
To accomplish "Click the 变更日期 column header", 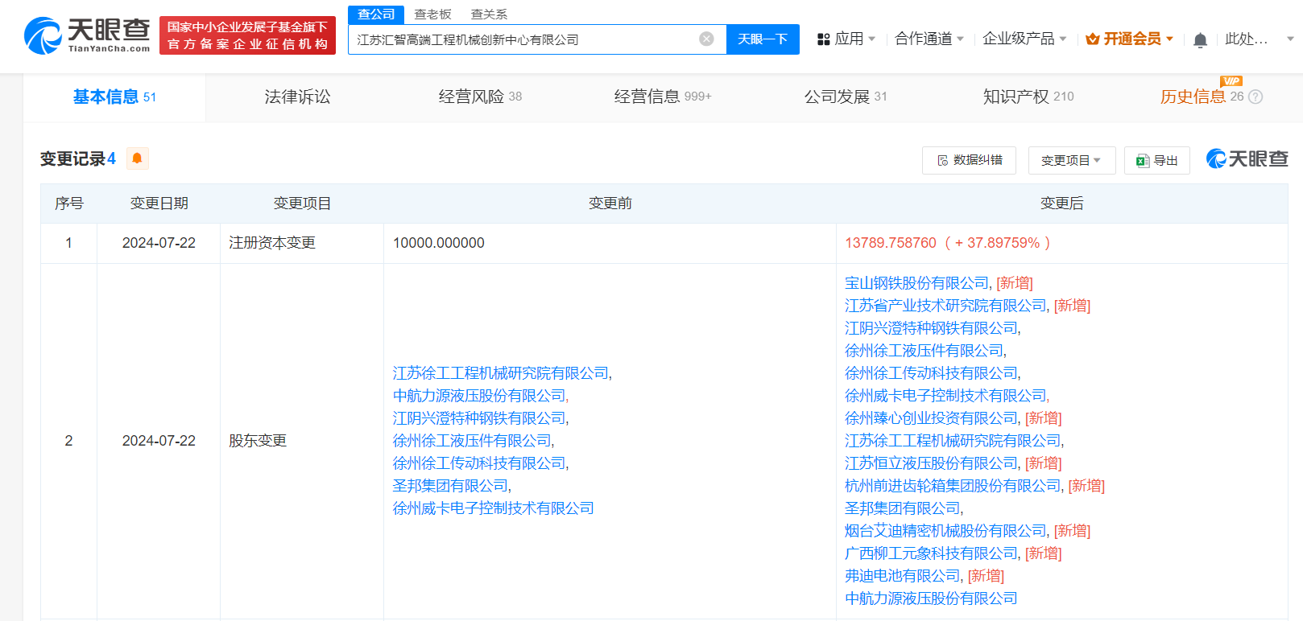I will click(x=159, y=204).
